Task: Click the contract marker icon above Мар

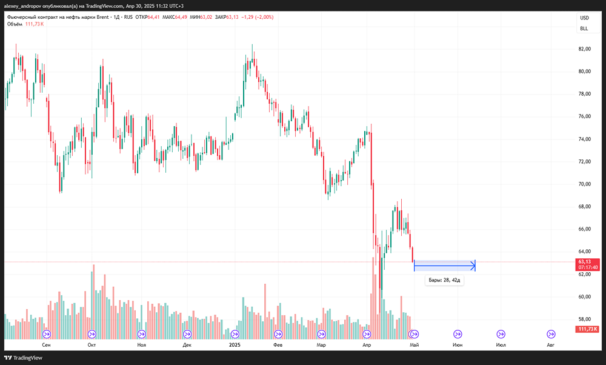Action: click(321, 333)
